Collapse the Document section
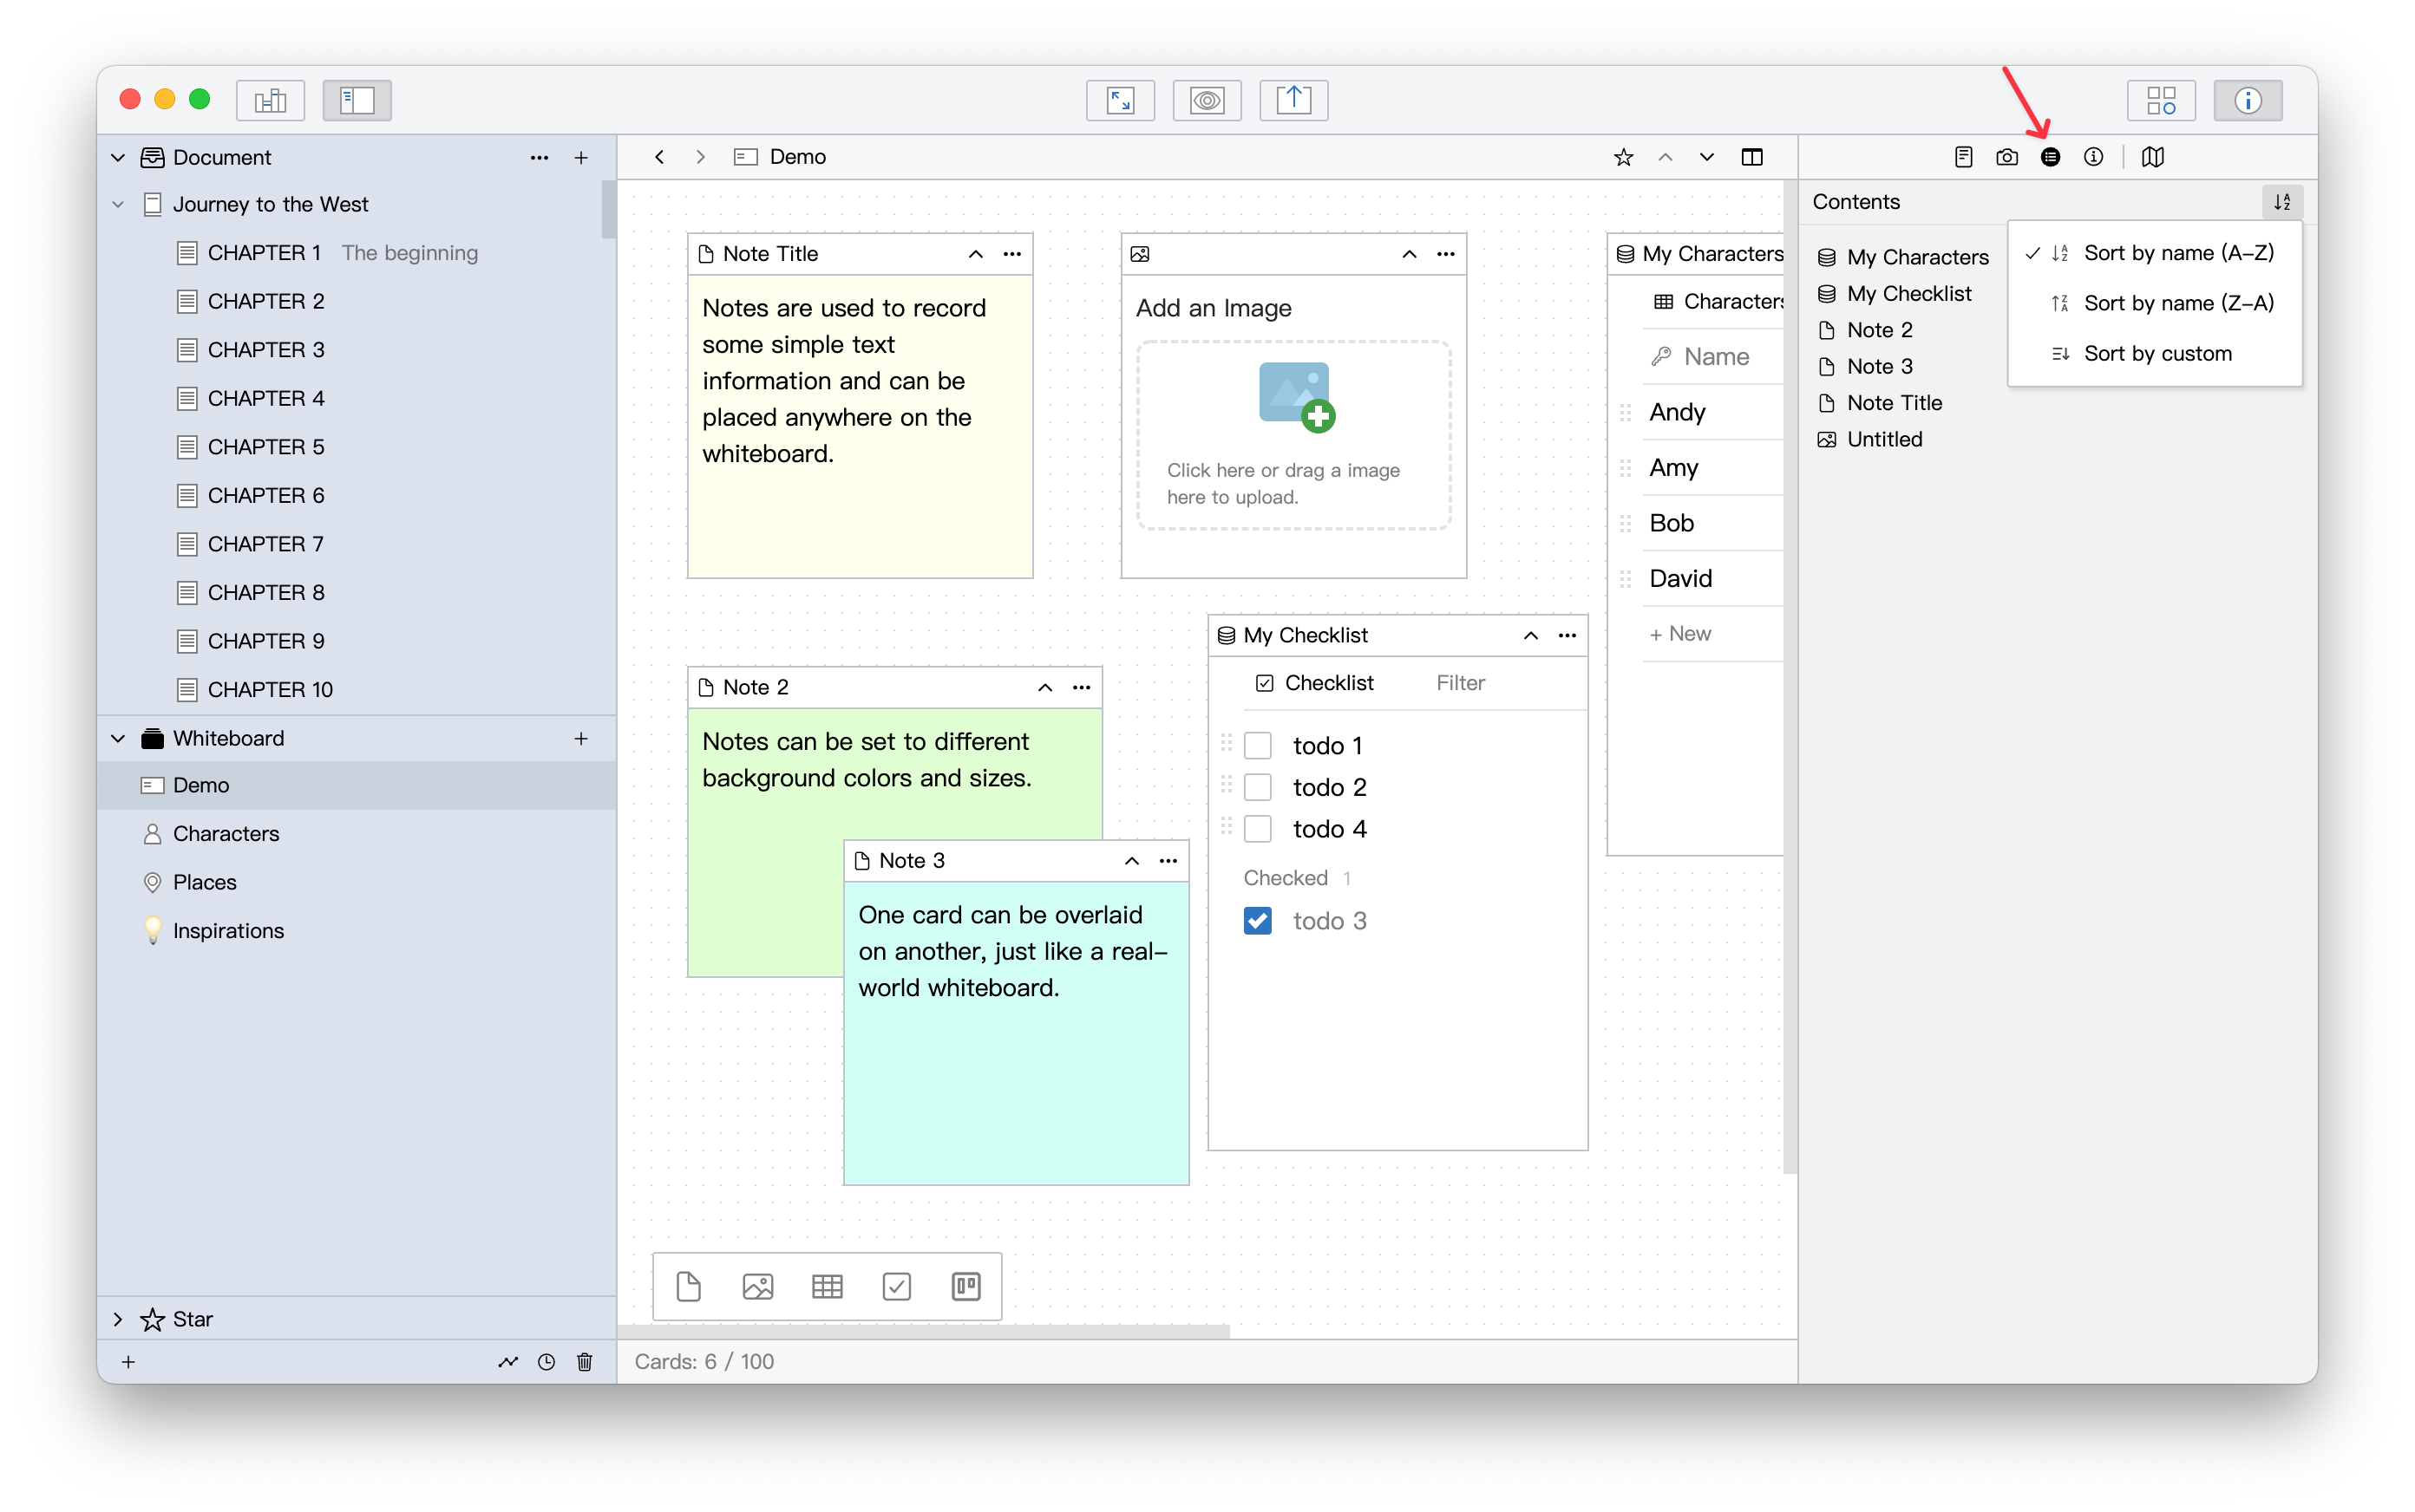The height and width of the screenshot is (1512, 2415). pos(118,157)
